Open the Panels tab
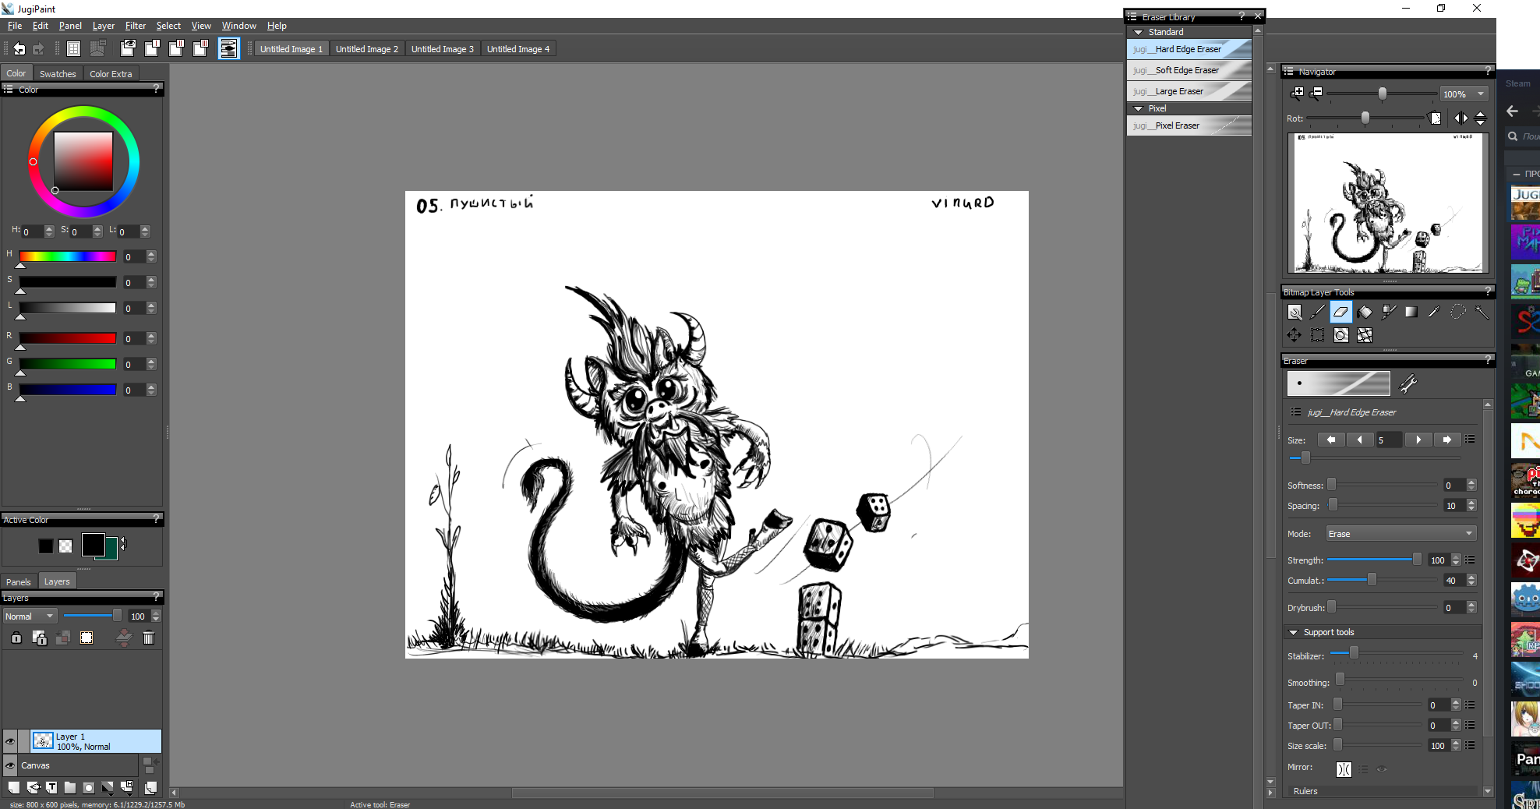The image size is (1540, 809). 19,581
